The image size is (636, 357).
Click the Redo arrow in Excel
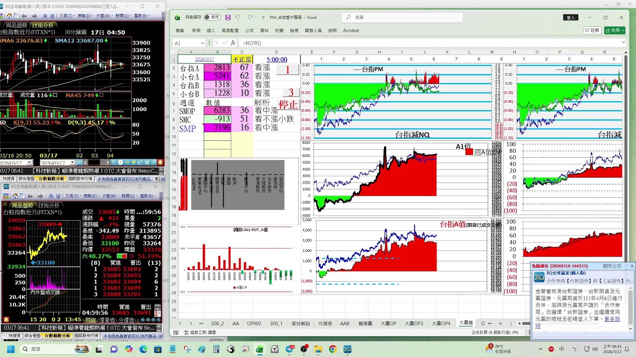250,17
